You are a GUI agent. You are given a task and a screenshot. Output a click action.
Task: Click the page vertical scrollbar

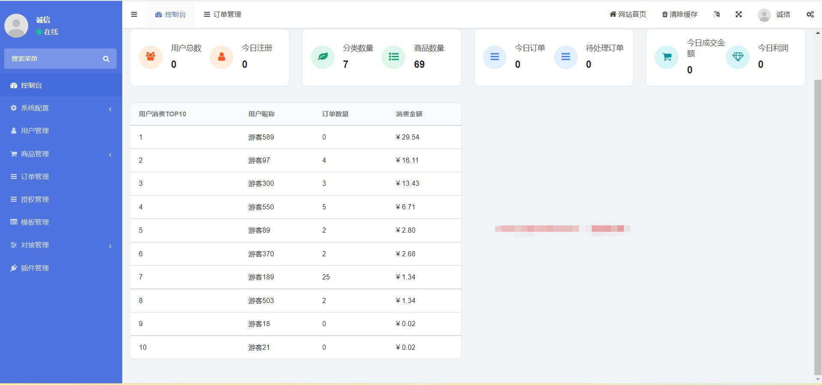click(818, 227)
